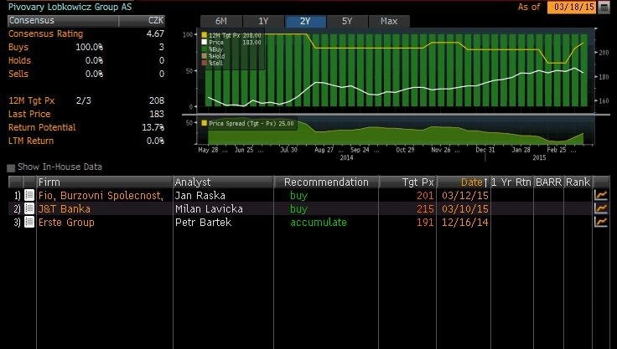
Task: Switch chart range to 6M tab
Action: [221, 21]
